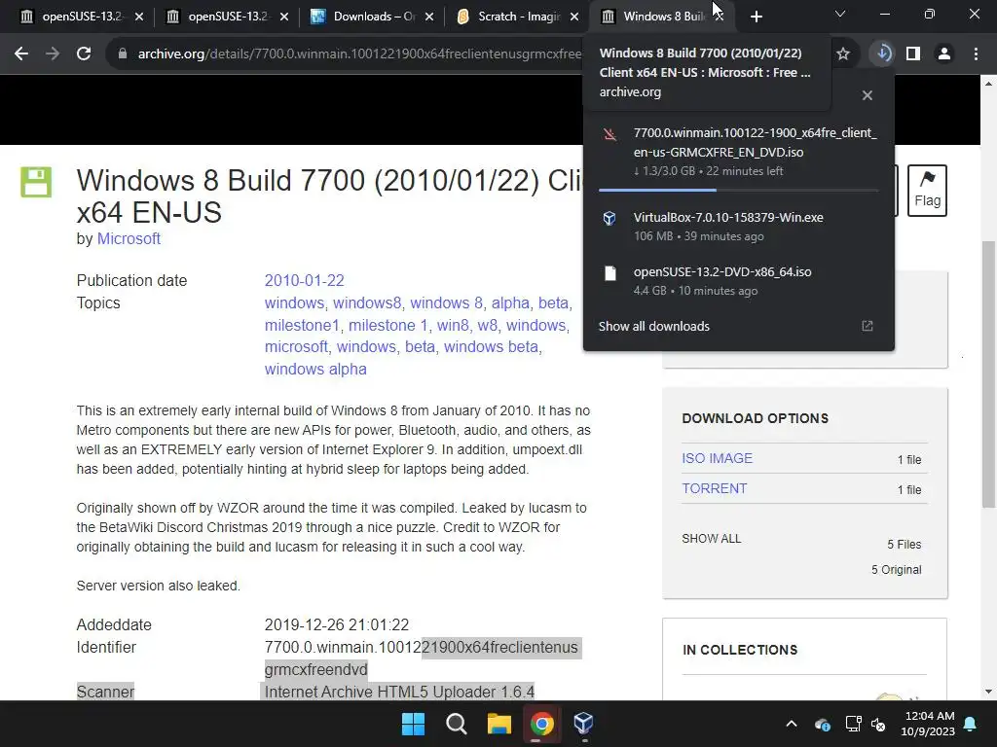Open the clock showing 12:04 AM
The image size is (997, 747).
tap(928, 724)
